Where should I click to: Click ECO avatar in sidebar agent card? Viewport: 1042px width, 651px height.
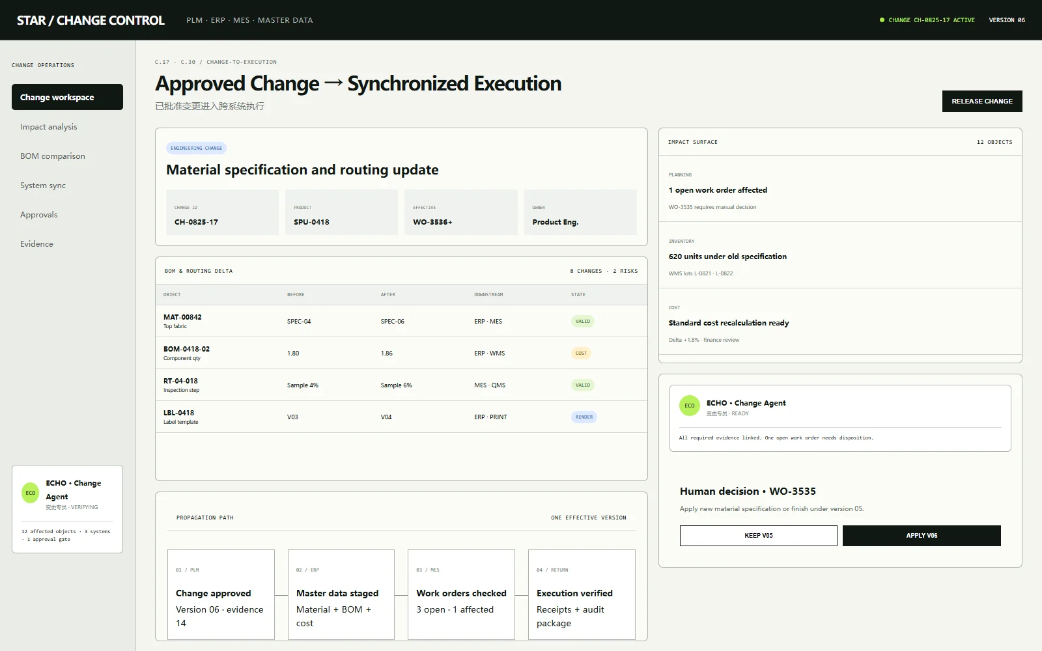31,493
